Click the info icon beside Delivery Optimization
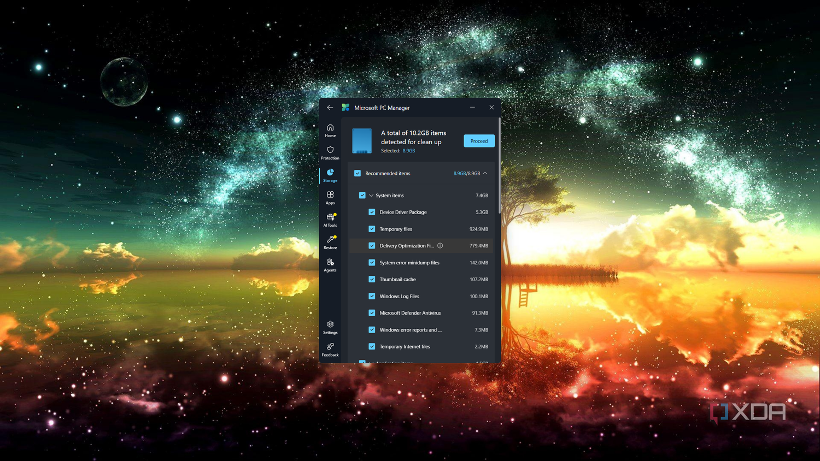Screen dimensions: 820x461 (440, 246)
